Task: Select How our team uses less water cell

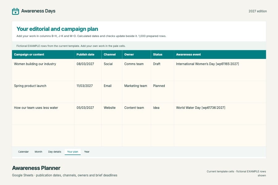Action: 43,114
